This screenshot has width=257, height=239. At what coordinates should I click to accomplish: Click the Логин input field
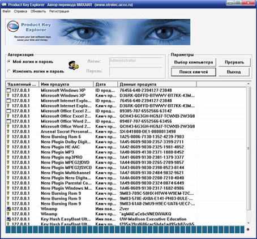pos(135,61)
